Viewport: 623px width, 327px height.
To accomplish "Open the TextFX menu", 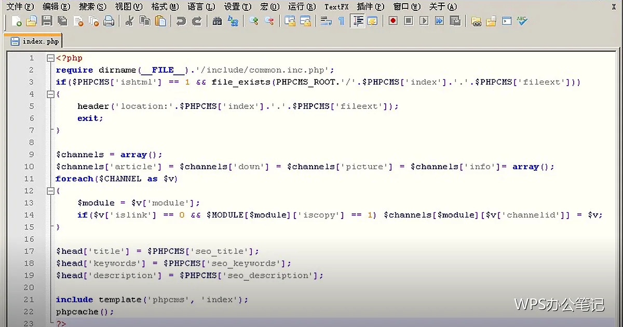I will (336, 7).
